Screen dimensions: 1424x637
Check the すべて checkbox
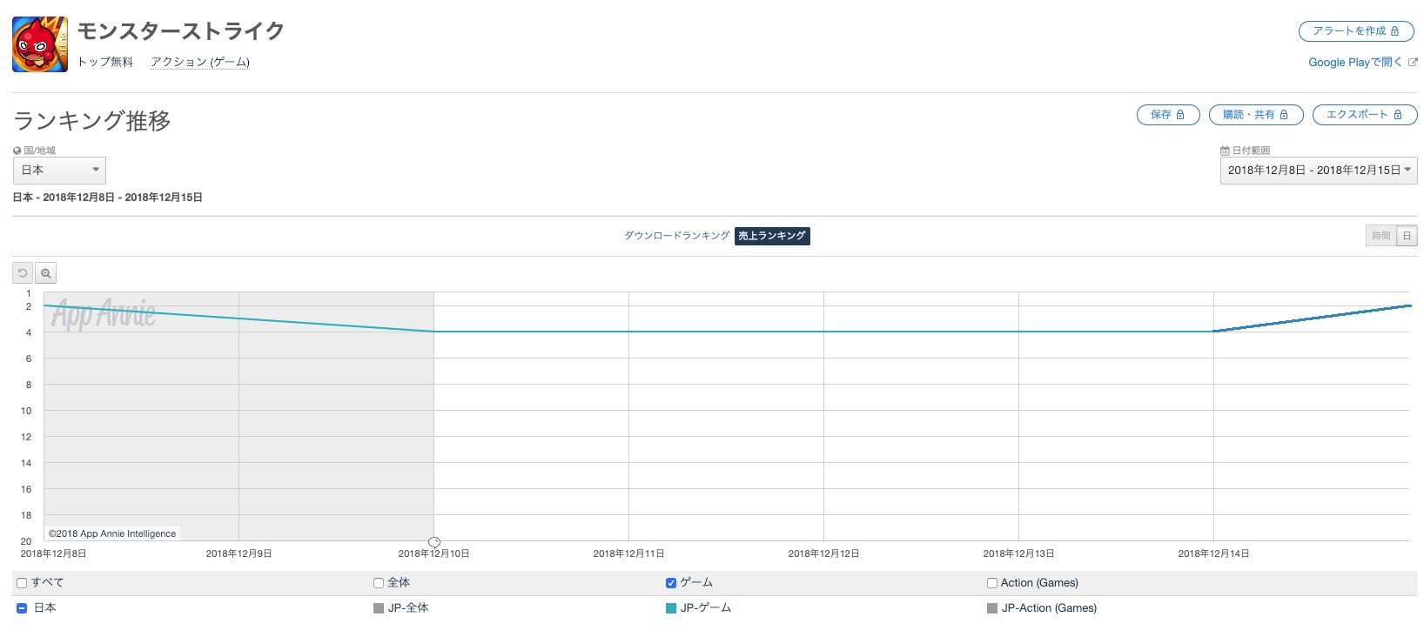click(x=22, y=583)
